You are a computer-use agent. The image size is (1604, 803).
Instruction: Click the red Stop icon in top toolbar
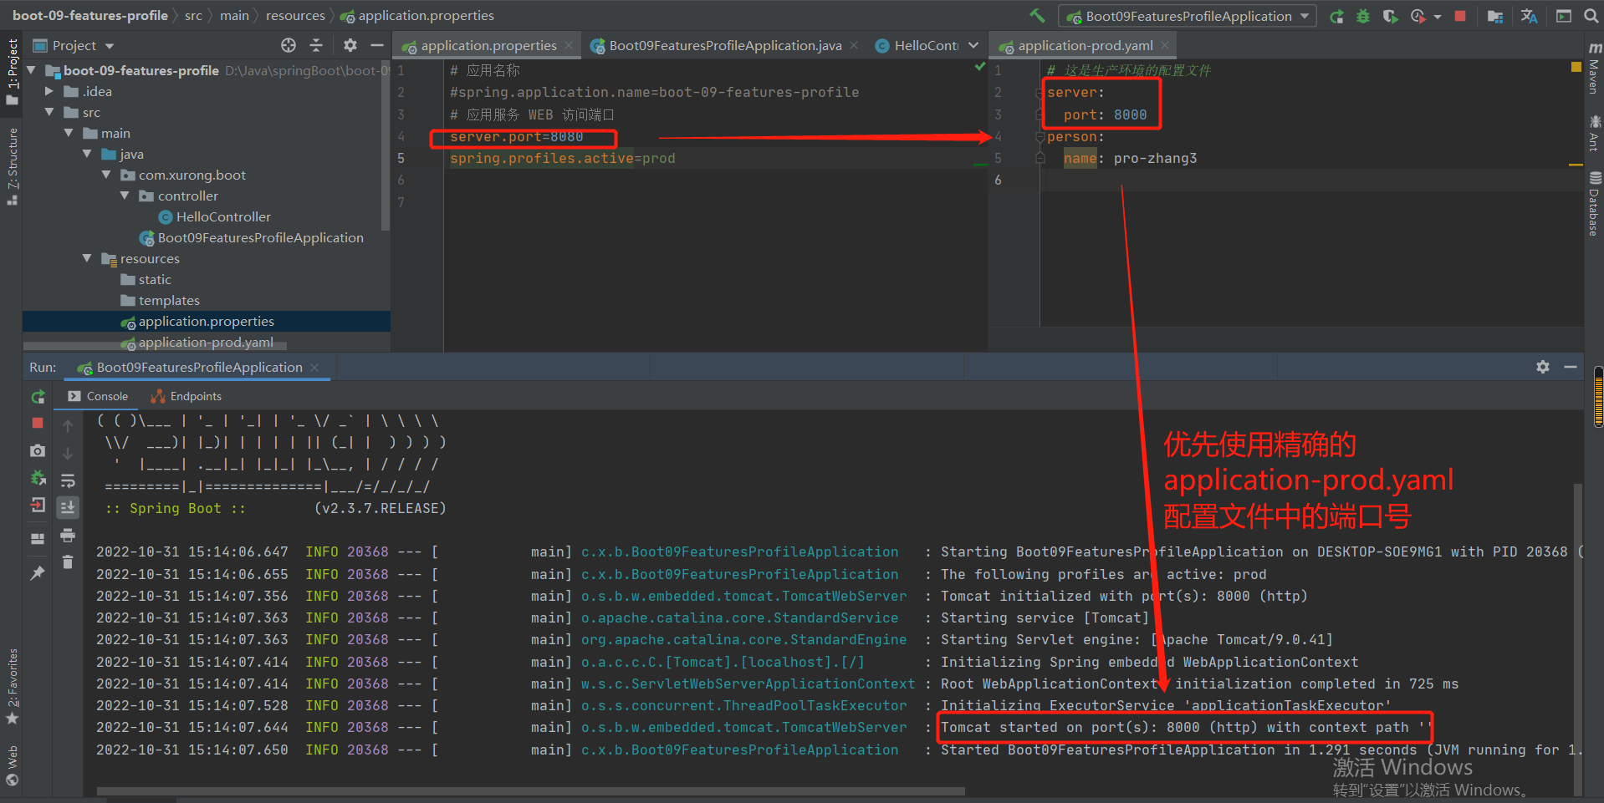tap(1460, 16)
